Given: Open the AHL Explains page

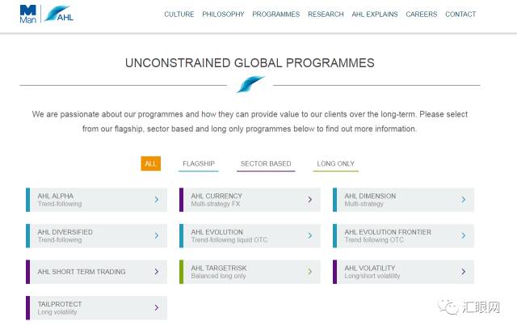Looking at the screenshot, I should pyautogui.click(x=375, y=15).
